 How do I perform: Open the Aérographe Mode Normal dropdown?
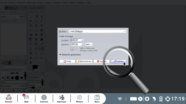[38, 80]
